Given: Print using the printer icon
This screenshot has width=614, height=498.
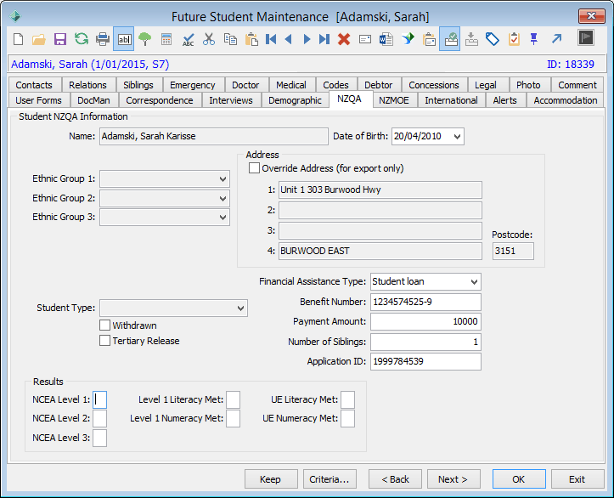Looking at the screenshot, I should 103,39.
